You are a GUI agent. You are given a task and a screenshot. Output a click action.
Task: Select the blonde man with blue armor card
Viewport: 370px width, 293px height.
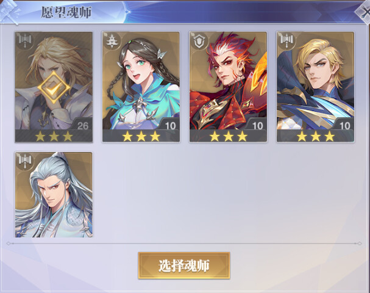click(316, 87)
